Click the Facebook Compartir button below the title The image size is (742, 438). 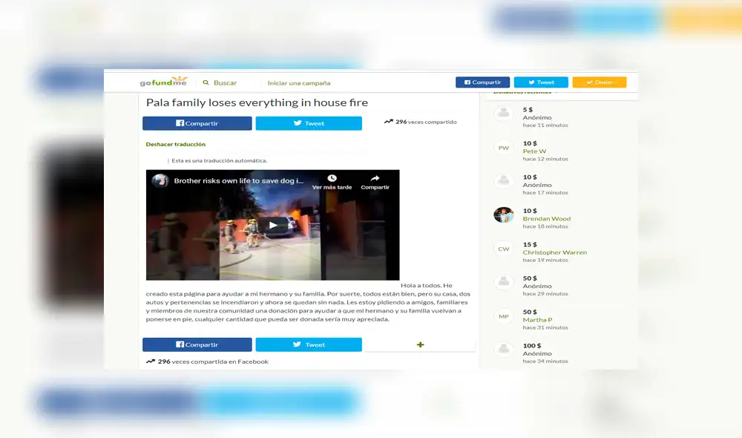coord(196,123)
